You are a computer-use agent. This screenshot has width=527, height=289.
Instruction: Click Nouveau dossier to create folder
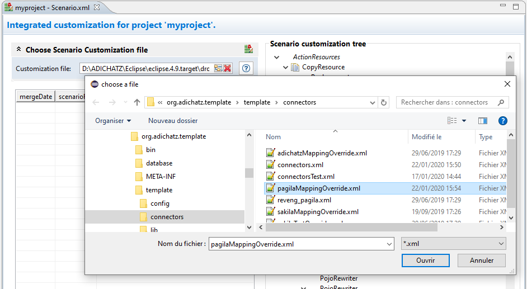click(173, 121)
